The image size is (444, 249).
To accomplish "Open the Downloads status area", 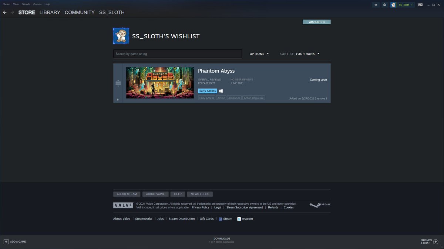I will click(x=222, y=240).
